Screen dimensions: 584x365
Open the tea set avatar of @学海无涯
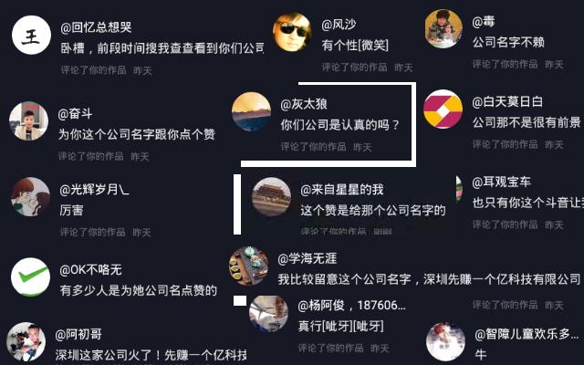[248, 266]
